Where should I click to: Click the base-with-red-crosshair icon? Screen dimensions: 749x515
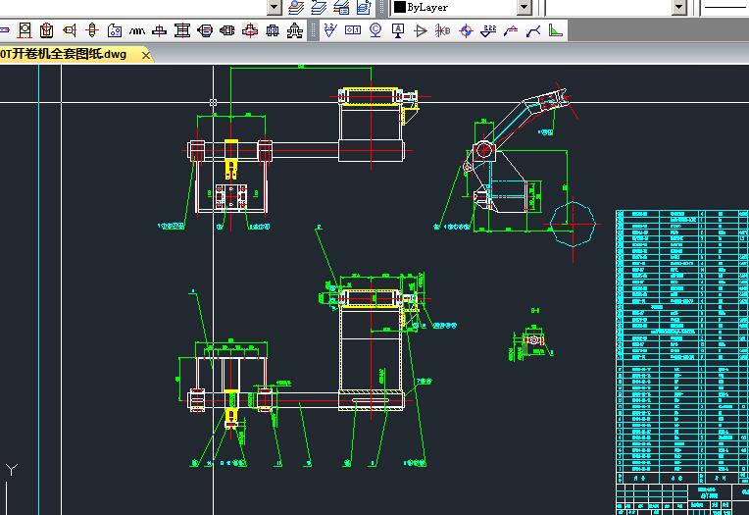coord(159,30)
